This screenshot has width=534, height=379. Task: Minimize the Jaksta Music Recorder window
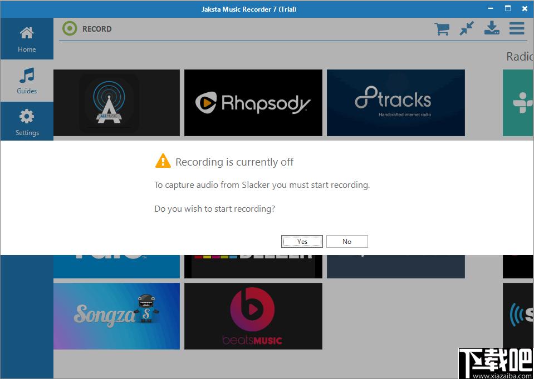pyautogui.click(x=491, y=8)
